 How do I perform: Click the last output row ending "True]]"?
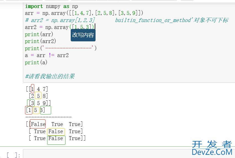click(57, 138)
